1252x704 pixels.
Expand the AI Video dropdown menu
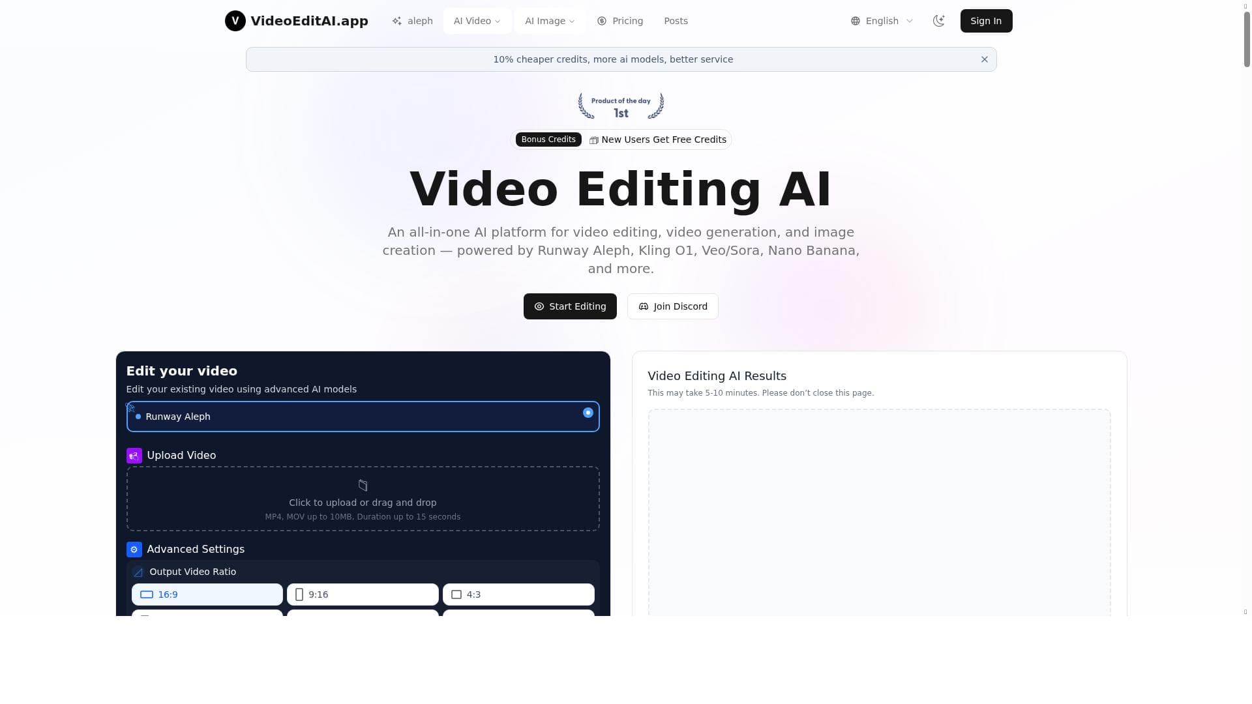(477, 21)
